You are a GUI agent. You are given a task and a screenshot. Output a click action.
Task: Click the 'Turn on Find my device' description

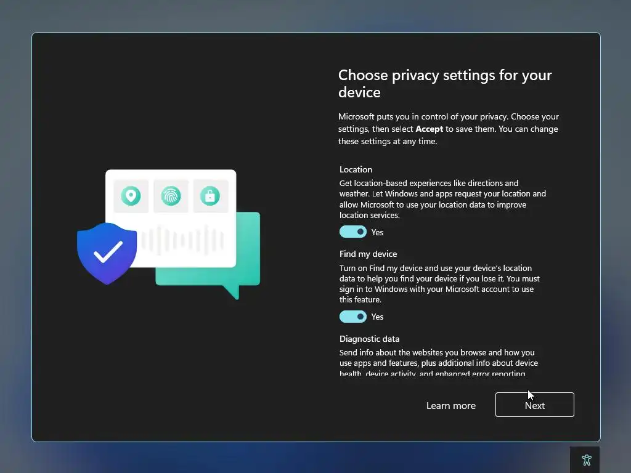coord(439,283)
